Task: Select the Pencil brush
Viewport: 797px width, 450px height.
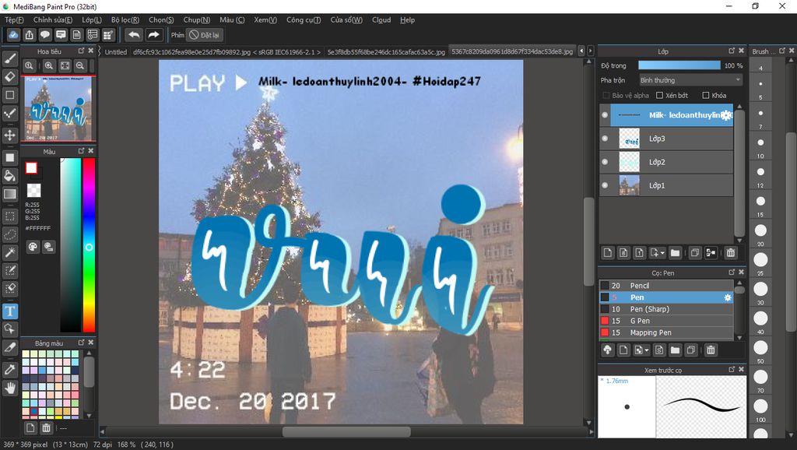Action: tap(666, 286)
